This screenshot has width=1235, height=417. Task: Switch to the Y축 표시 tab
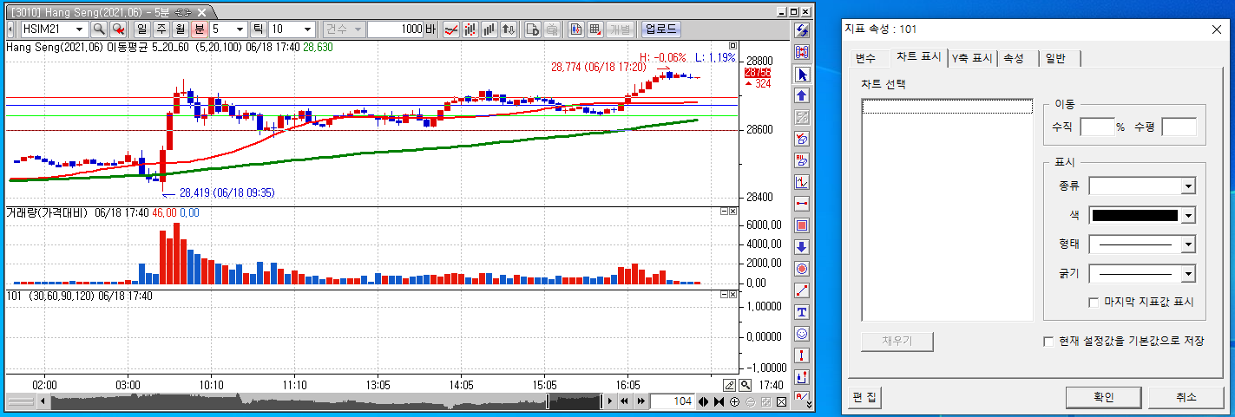[971, 58]
